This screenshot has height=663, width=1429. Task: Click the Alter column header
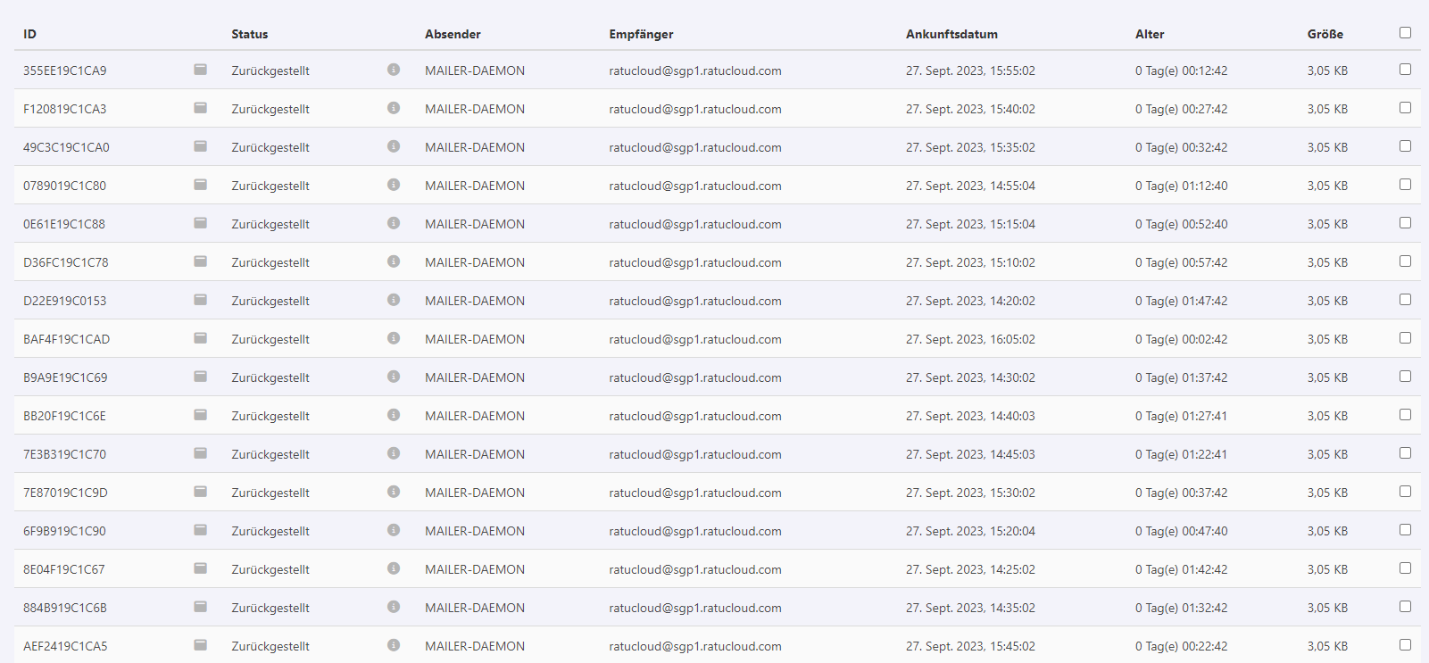click(x=1150, y=34)
